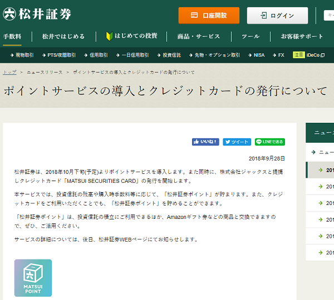Select the 手数料 menu item
The width and height of the screenshot is (334, 300).
click(x=12, y=36)
